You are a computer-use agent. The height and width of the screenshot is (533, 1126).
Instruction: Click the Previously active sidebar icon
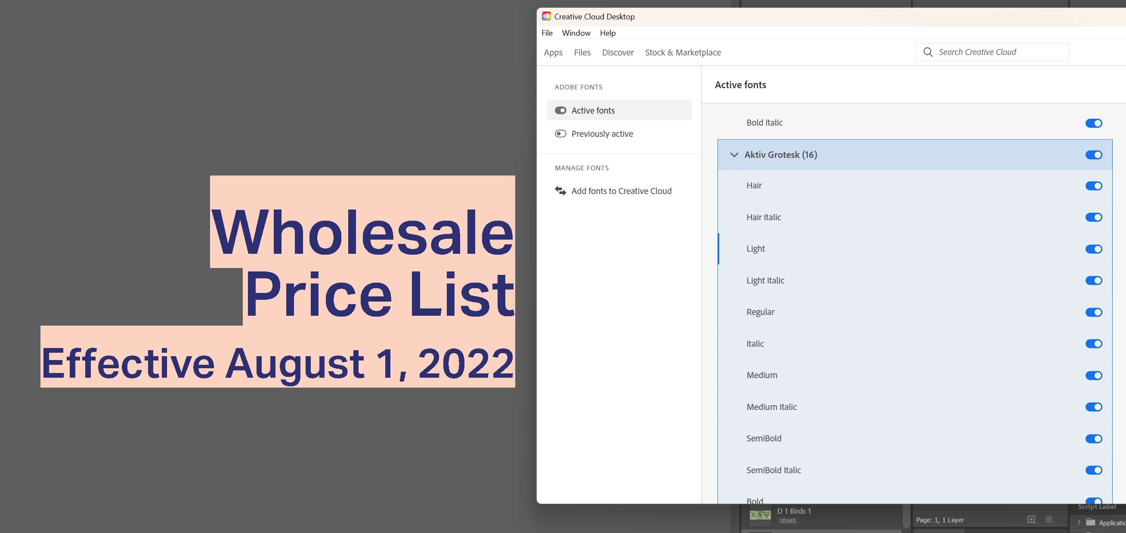tap(560, 134)
